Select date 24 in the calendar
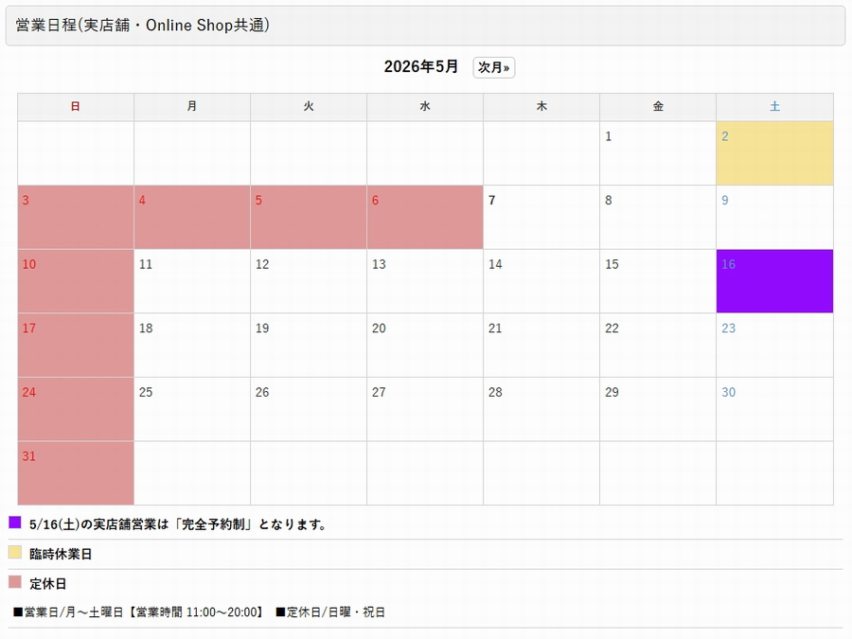Image resolution: width=852 pixels, height=639 pixels. (x=76, y=409)
